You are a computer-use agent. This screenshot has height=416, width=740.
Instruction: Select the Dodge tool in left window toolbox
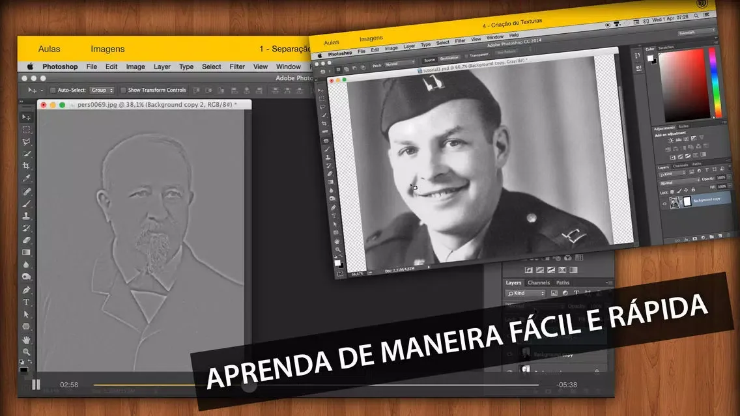27,277
